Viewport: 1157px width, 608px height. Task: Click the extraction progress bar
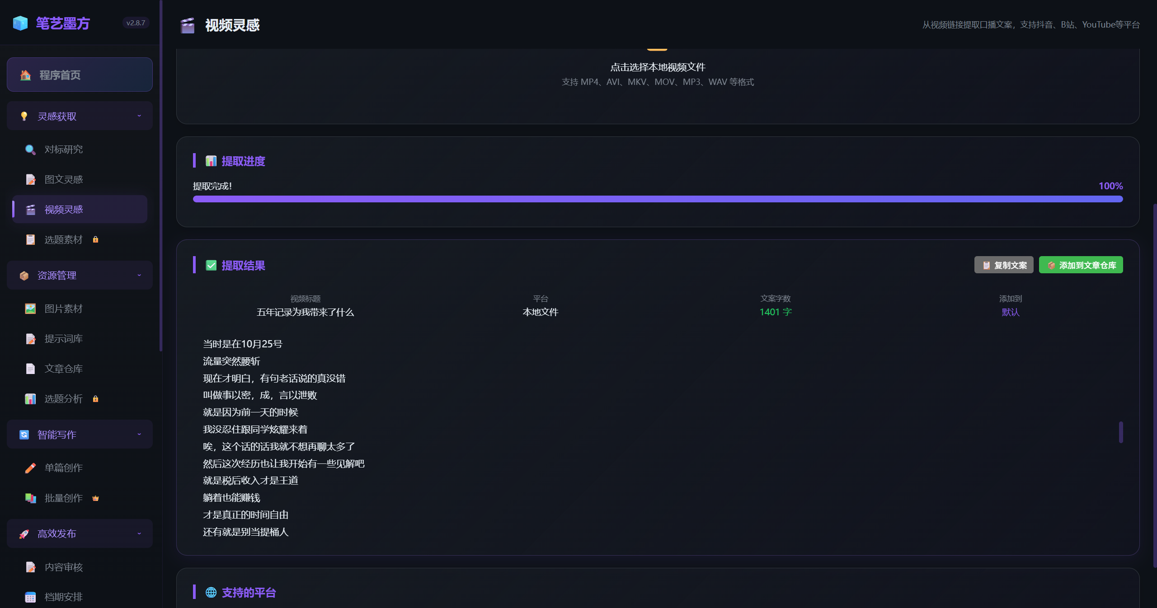click(x=658, y=199)
